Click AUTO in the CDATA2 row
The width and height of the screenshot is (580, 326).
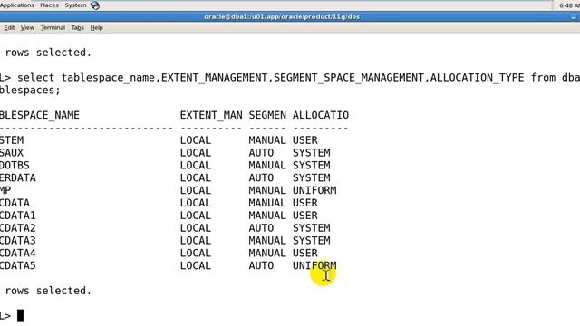[261, 228]
